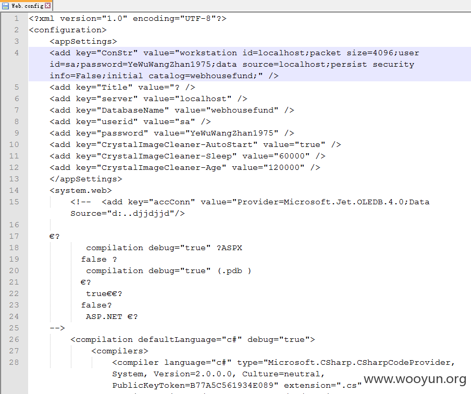Image resolution: width=471 pixels, height=394 pixels.
Task: Click the Source="d:..djjdjjd" continuation line
Action: 128,213
